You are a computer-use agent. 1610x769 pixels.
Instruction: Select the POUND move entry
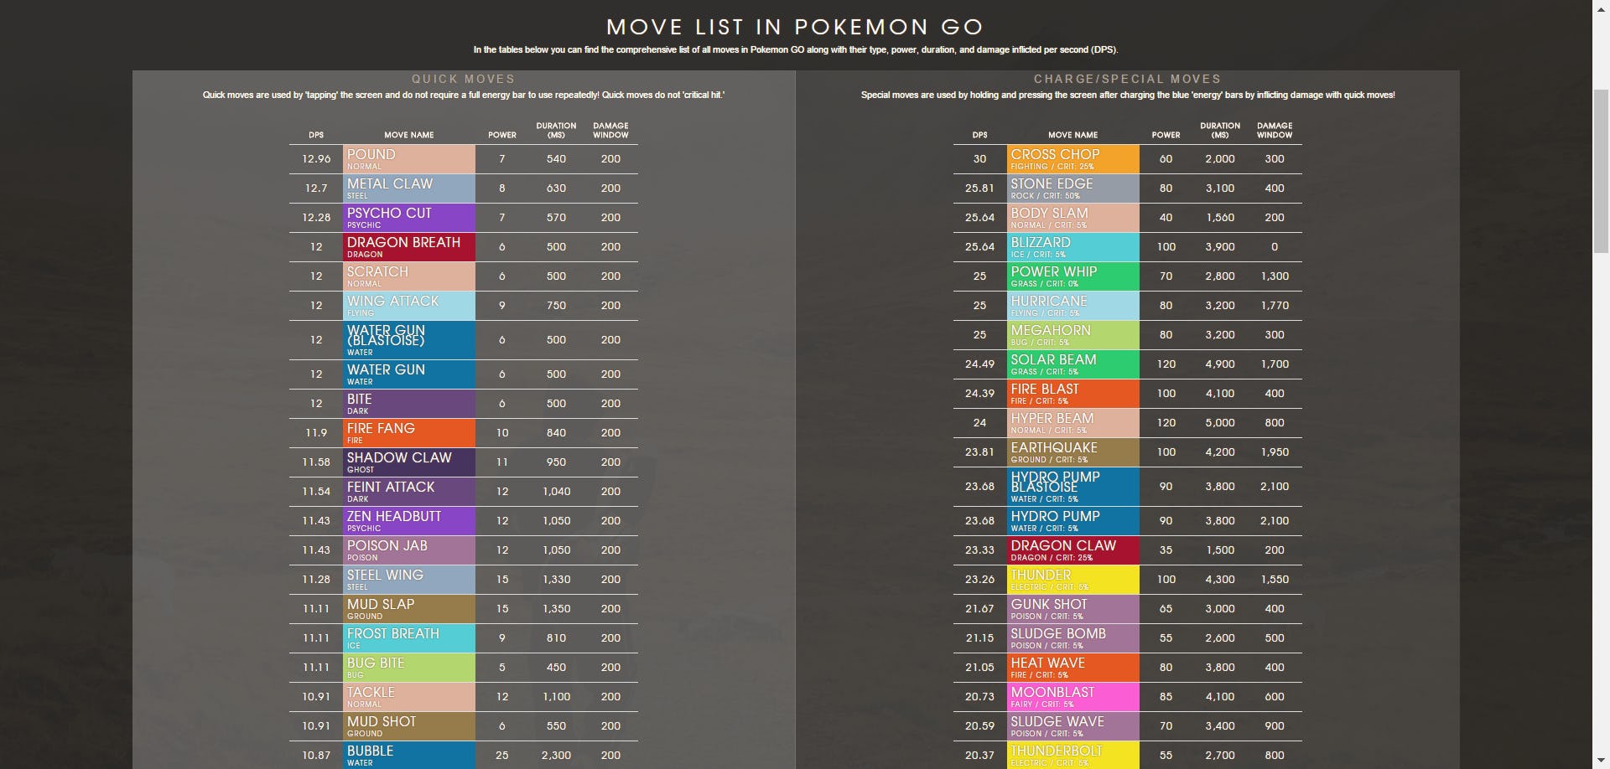point(409,158)
